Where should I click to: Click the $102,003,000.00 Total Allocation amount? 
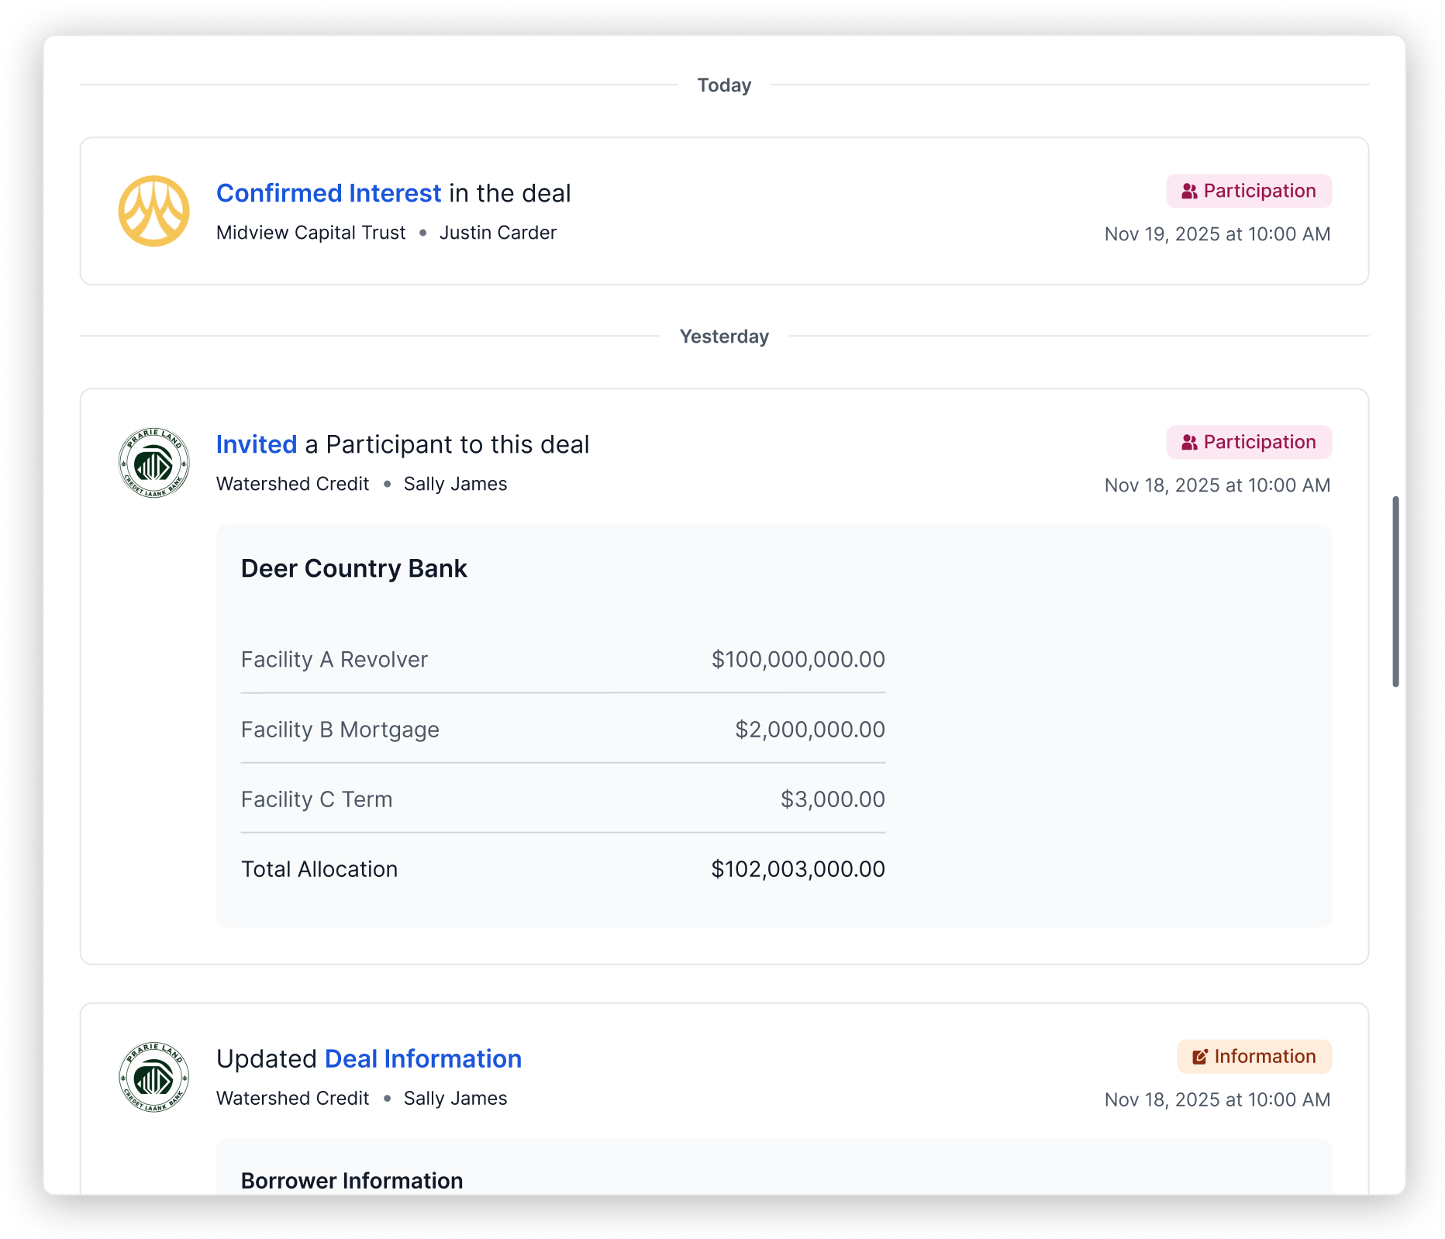point(798,869)
